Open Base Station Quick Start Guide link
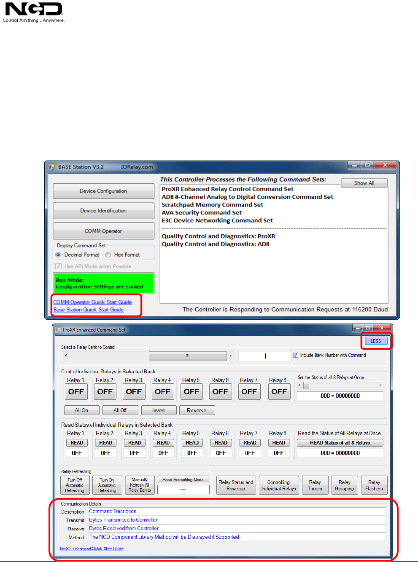Screen dimensions: 418x562 tap(89, 310)
